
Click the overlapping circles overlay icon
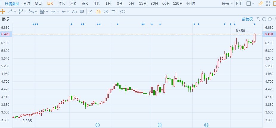coord(122,12)
